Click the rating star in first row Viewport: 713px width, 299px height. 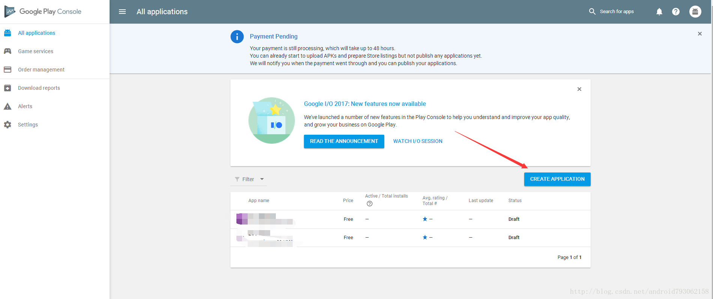[425, 219]
